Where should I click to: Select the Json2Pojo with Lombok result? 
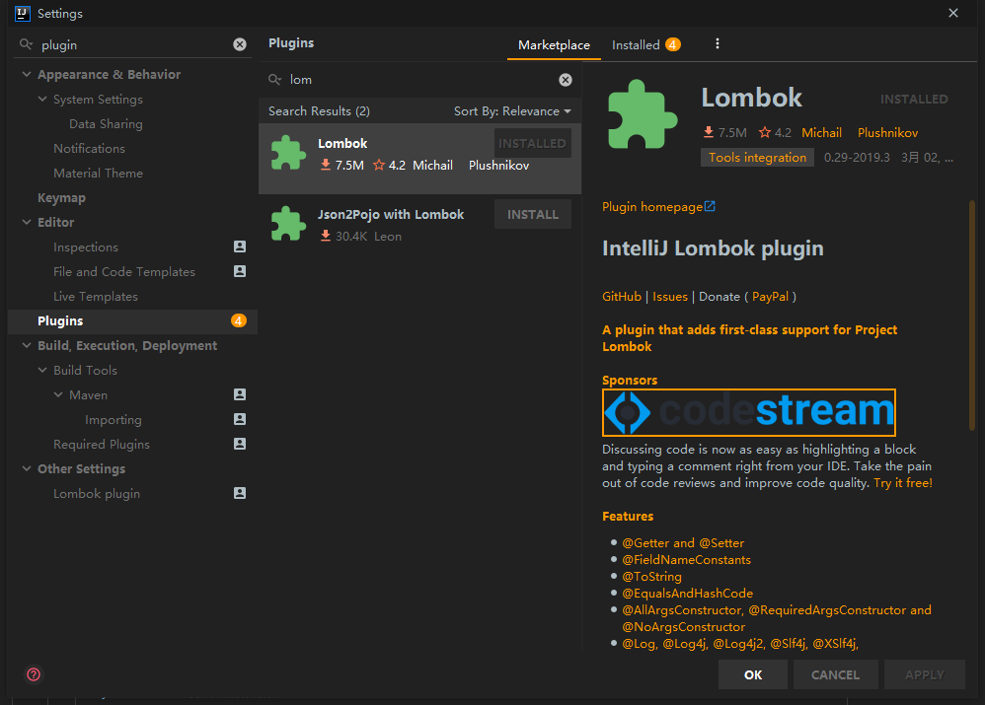[419, 225]
